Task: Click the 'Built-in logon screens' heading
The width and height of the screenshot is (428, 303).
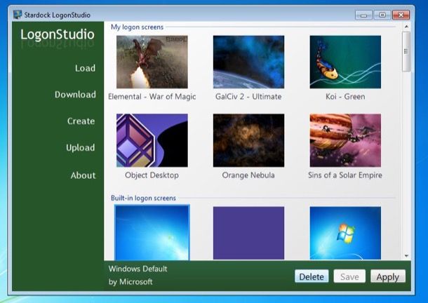Action: click(x=143, y=198)
